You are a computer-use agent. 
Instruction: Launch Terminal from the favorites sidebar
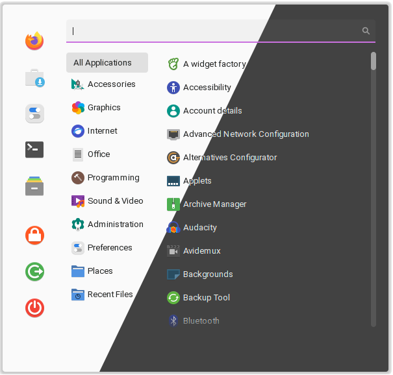[34, 150]
